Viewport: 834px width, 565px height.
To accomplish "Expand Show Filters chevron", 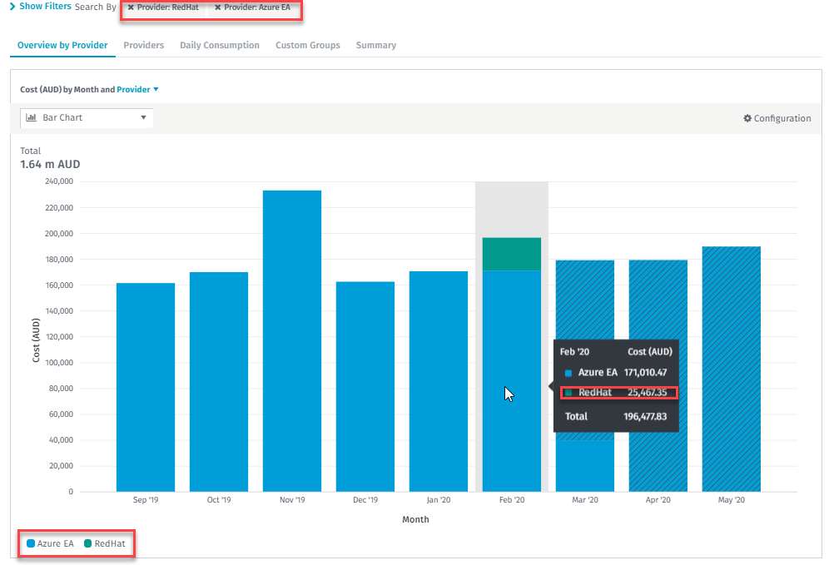I will [12, 7].
